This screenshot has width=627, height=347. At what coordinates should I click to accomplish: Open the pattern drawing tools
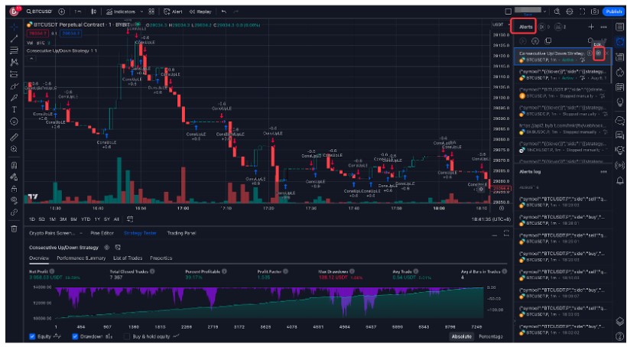coord(14,63)
